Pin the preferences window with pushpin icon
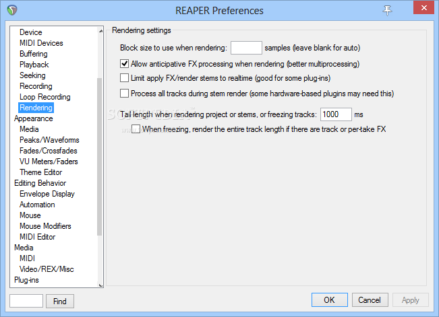Image resolution: width=439 pixels, height=317 pixels. tap(387, 10)
